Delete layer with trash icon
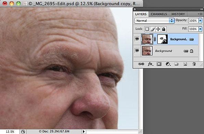This screenshot has width=204, height=134. click(194, 64)
